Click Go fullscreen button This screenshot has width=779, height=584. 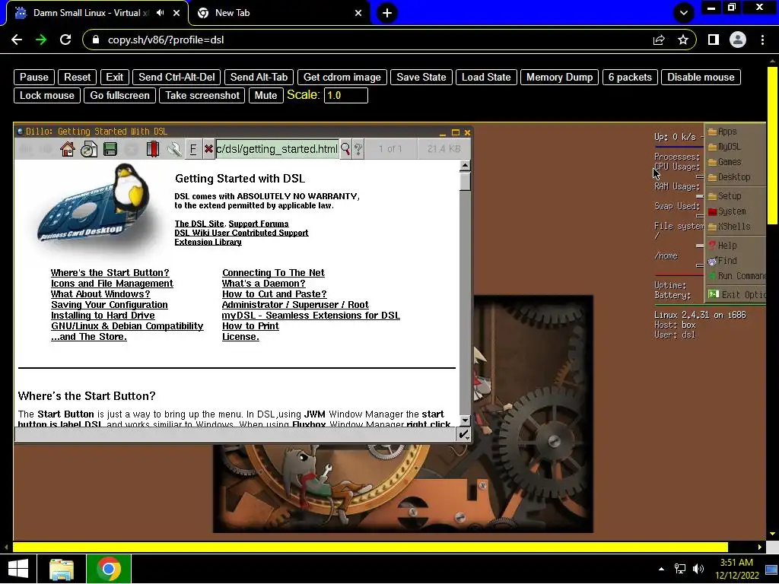pyautogui.click(x=119, y=95)
